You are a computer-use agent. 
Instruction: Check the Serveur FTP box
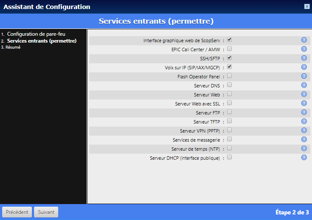229,112
